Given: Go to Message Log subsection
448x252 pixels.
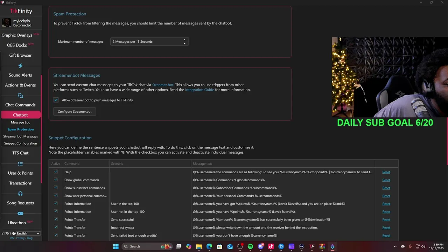Looking at the screenshot, I should click(21, 122).
